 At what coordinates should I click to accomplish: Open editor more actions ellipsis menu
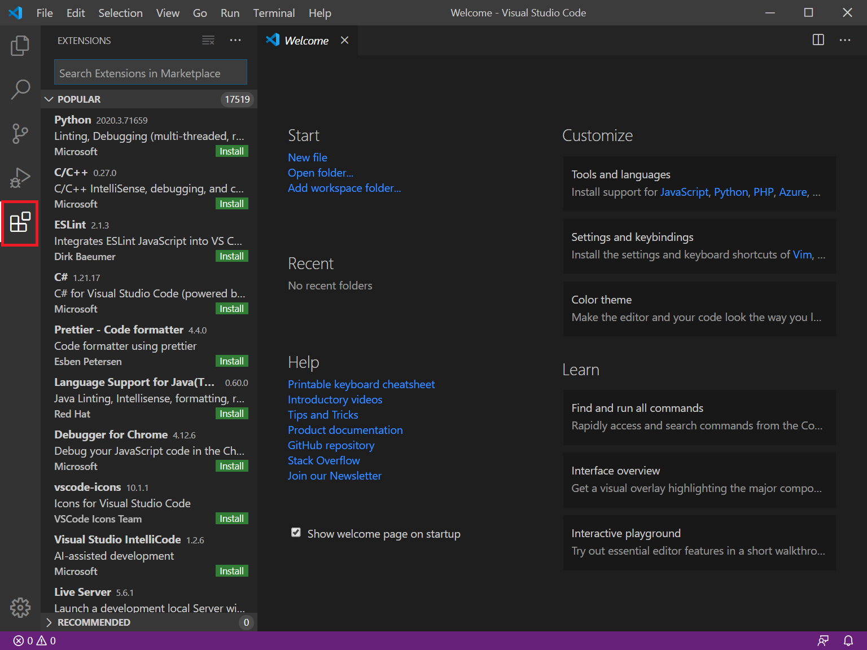[x=845, y=40]
